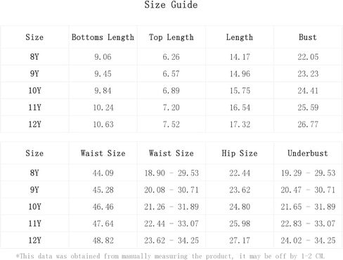Click the underbust range 24.02 - 34.25
This screenshot has height=260, width=343.
coord(308,240)
